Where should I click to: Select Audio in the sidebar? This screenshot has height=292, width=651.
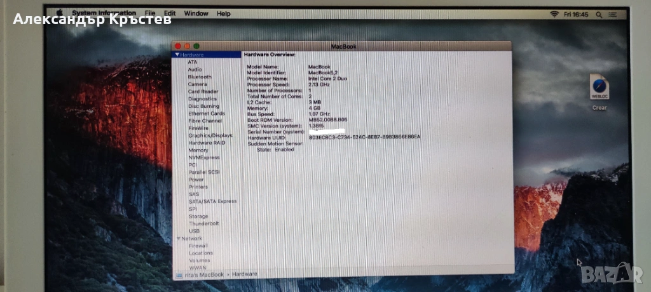(x=195, y=70)
